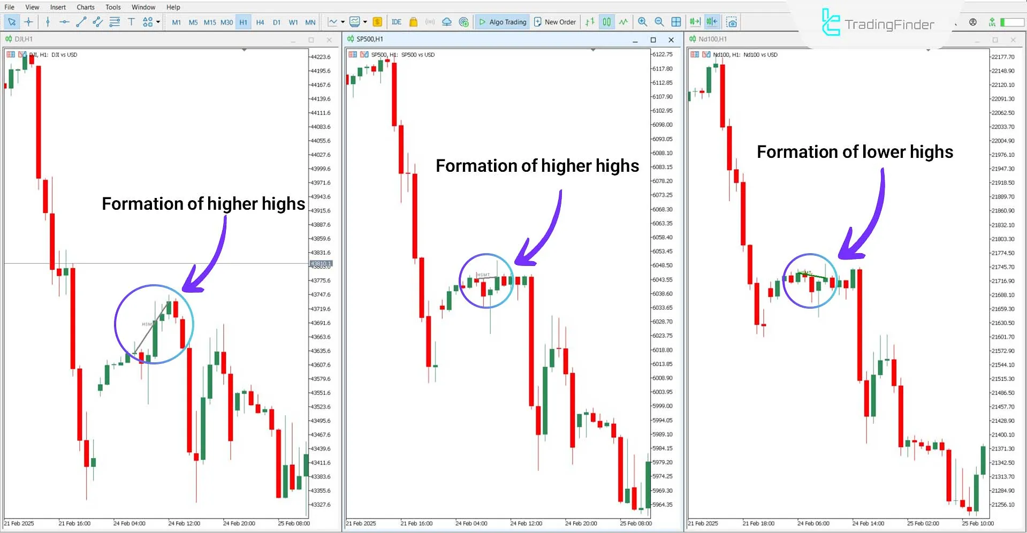Select the Trendline drawing tool
Image resolution: width=1027 pixels, height=533 pixels.
pyautogui.click(x=81, y=22)
